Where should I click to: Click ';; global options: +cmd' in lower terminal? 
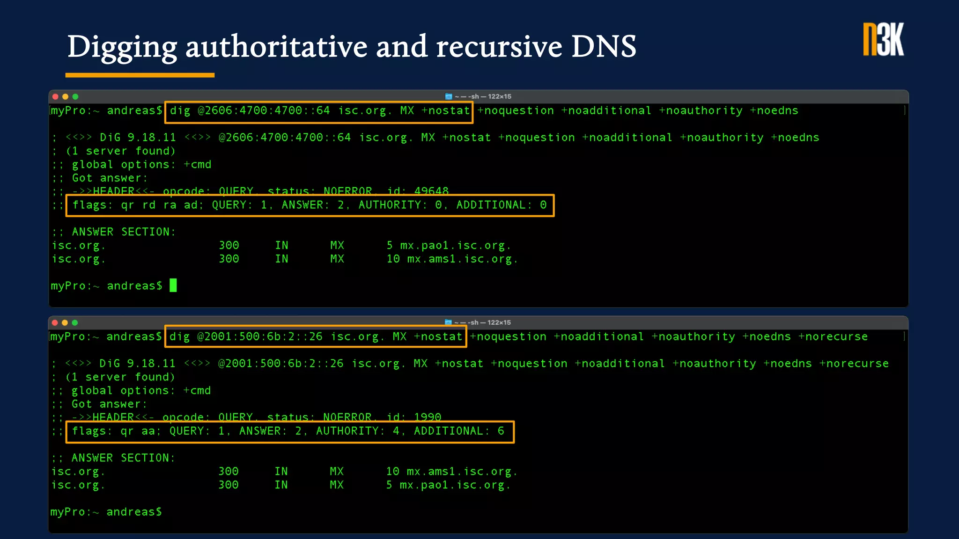(x=131, y=391)
